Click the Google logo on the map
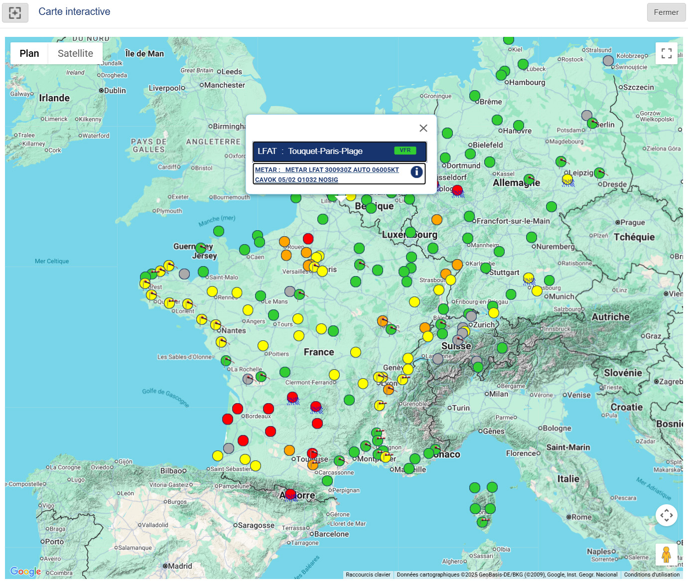This screenshot has height=581, width=688. (x=25, y=572)
